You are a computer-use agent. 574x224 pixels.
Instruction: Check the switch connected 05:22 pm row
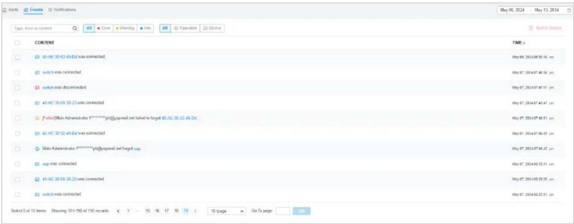coord(17,194)
